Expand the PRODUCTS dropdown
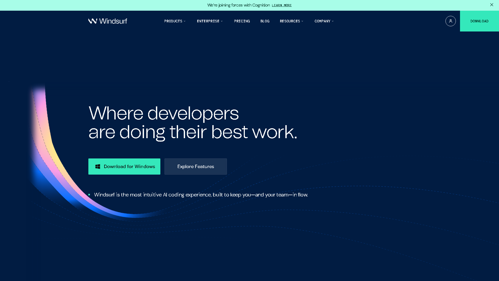 click(x=175, y=21)
